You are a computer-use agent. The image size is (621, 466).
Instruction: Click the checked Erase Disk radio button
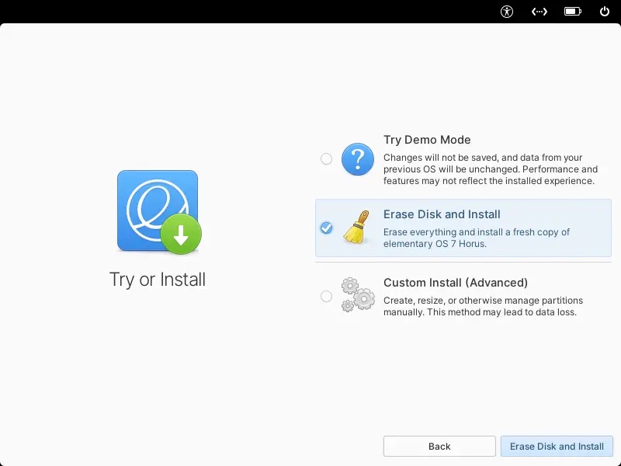click(326, 228)
